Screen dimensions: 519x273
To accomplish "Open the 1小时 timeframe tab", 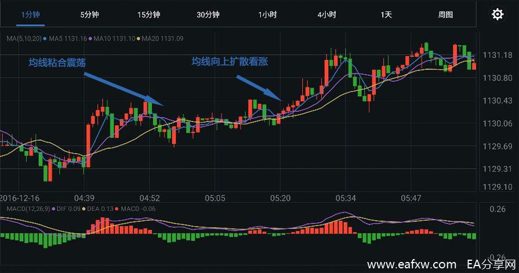I will [x=267, y=14].
